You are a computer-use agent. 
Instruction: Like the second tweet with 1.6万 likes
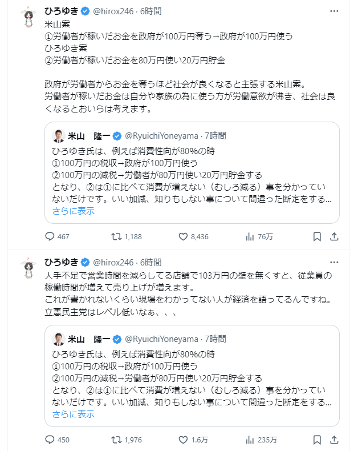tap(183, 440)
